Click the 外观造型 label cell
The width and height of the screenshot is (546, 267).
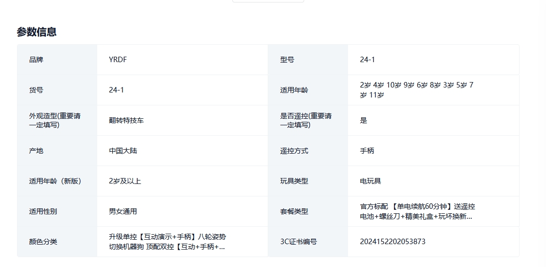(x=55, y=120)
